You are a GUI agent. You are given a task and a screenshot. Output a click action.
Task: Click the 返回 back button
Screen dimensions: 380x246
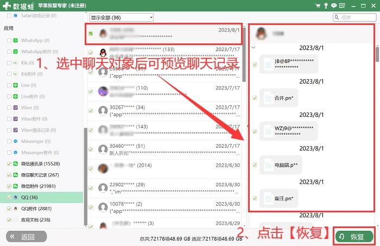pyautogui.click(x=27, y=237)
